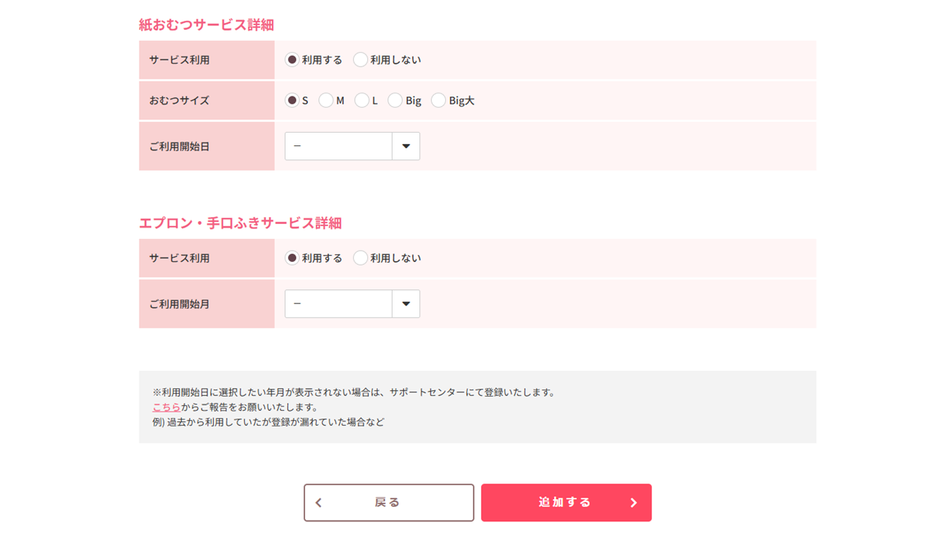Select 利用する for 紙おむつ service
The image size is (950, 534).
click(292, 60)
